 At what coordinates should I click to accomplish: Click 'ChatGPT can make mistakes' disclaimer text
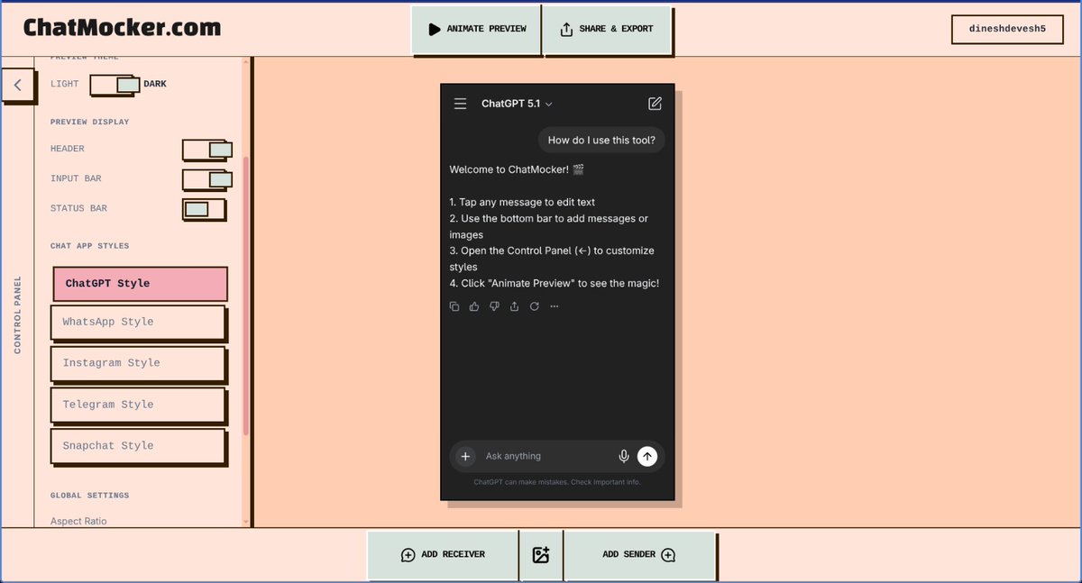click(x=557, y=482)
